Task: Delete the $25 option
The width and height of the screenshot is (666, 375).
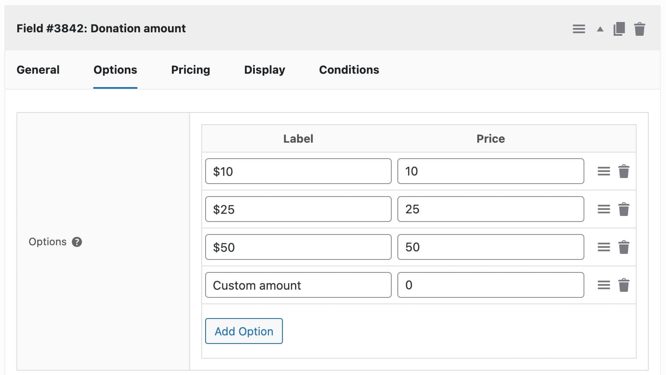Action: [624, 209]
